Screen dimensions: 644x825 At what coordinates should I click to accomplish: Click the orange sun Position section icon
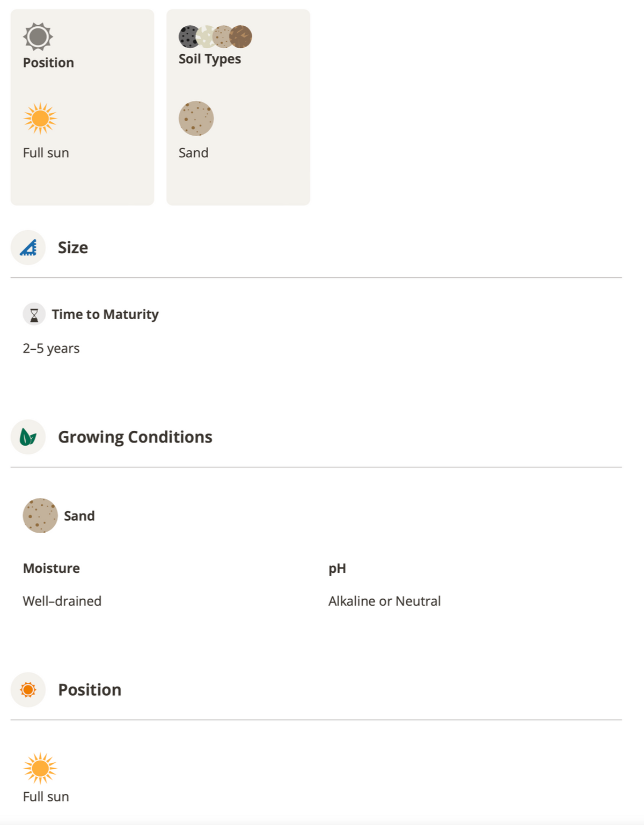click(x=28, y=689)
